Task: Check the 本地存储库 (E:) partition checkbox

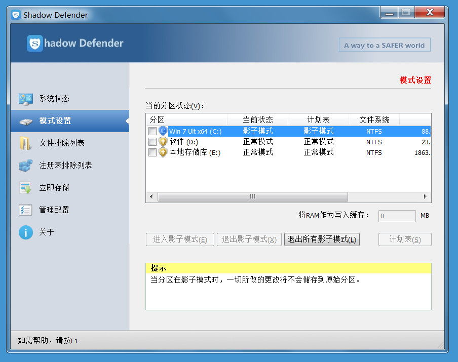Action: point(152,152)
